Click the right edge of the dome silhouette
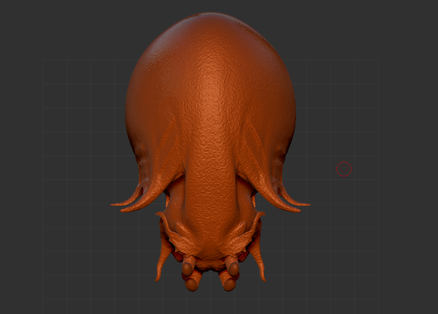Screen dimensions: 438x314 (x=295, y=109)
